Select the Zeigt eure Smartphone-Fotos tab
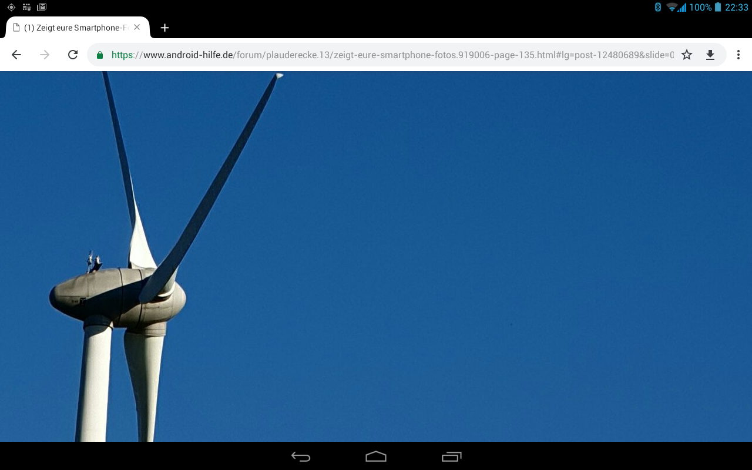 point(76,28)
